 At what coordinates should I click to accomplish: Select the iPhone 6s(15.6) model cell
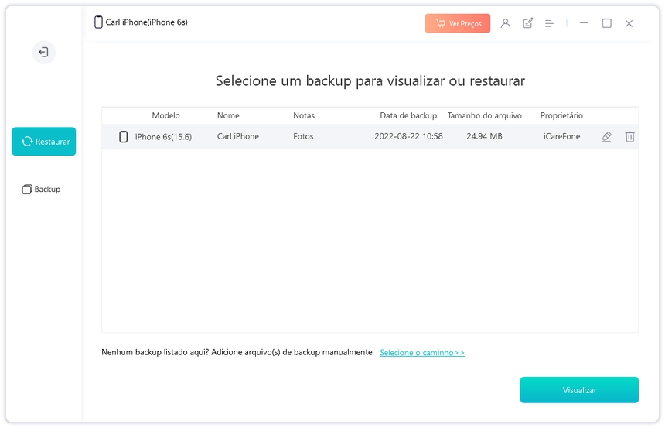[x=163, y=137]
